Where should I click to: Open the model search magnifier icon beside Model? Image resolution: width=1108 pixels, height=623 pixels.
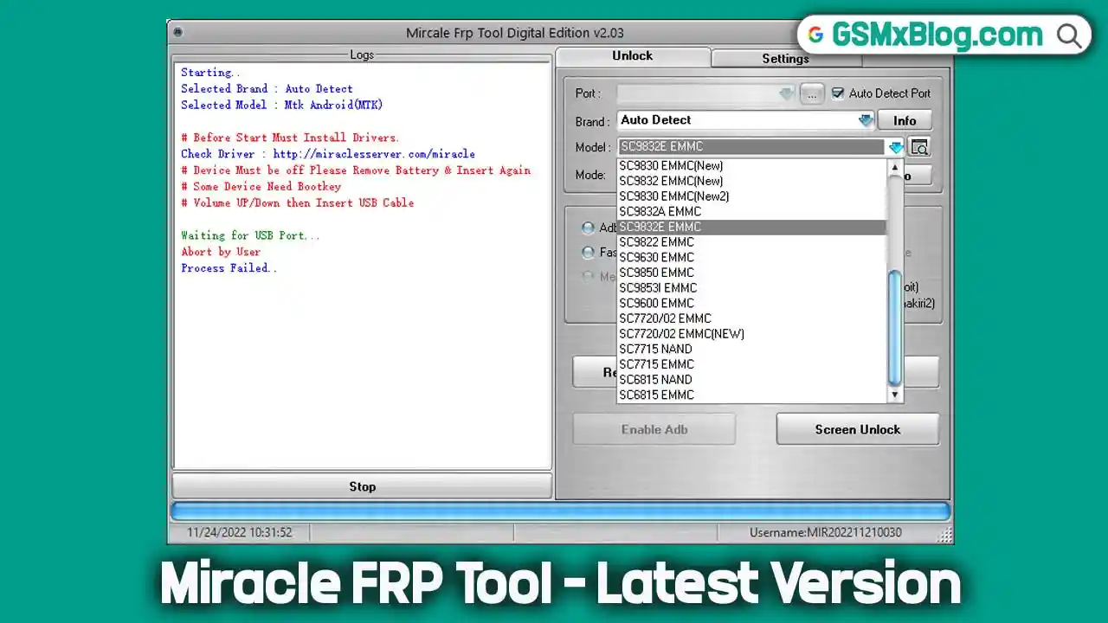[x=918, y=147]
